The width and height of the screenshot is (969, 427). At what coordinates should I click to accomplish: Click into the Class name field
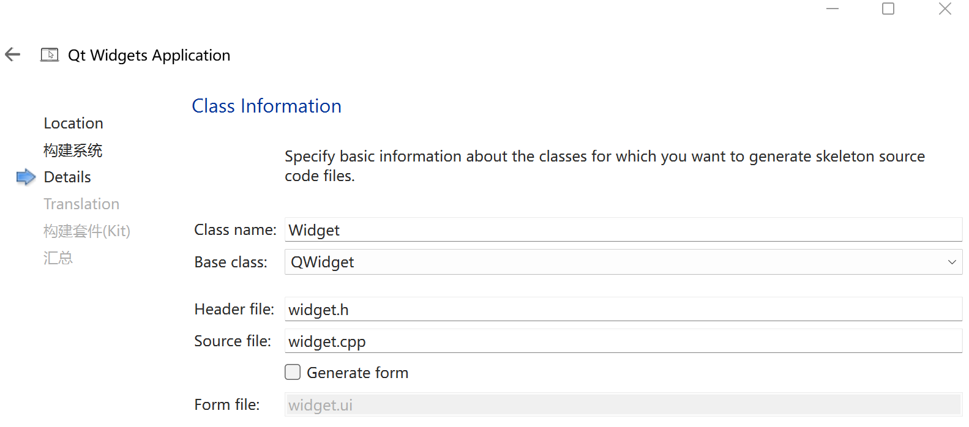click(x=623, y=230)
